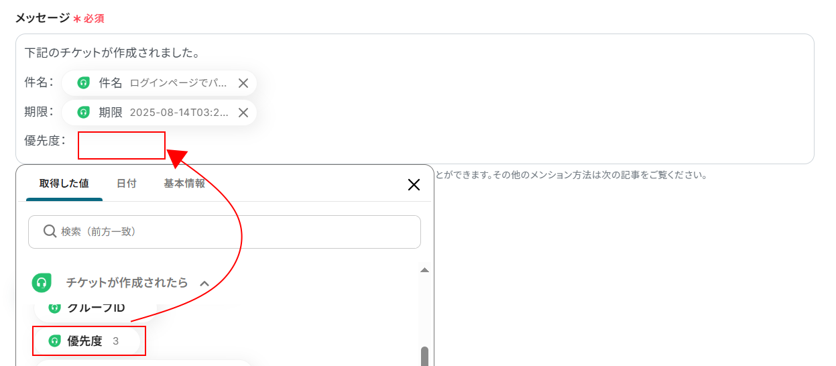Click the 件名 chip text ログインページでパ…

[x=178, y=83]
